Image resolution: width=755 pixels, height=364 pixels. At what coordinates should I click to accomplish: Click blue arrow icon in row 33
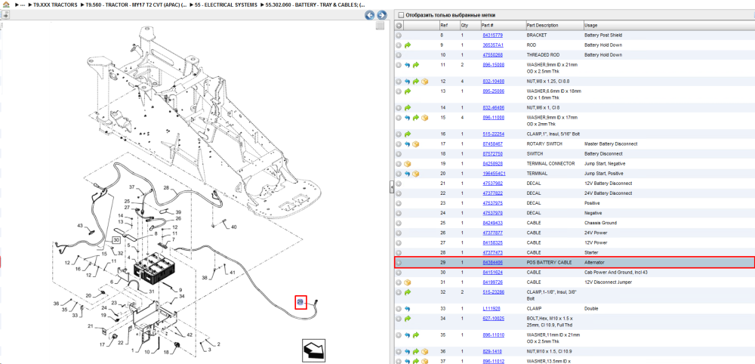(408, 309)
